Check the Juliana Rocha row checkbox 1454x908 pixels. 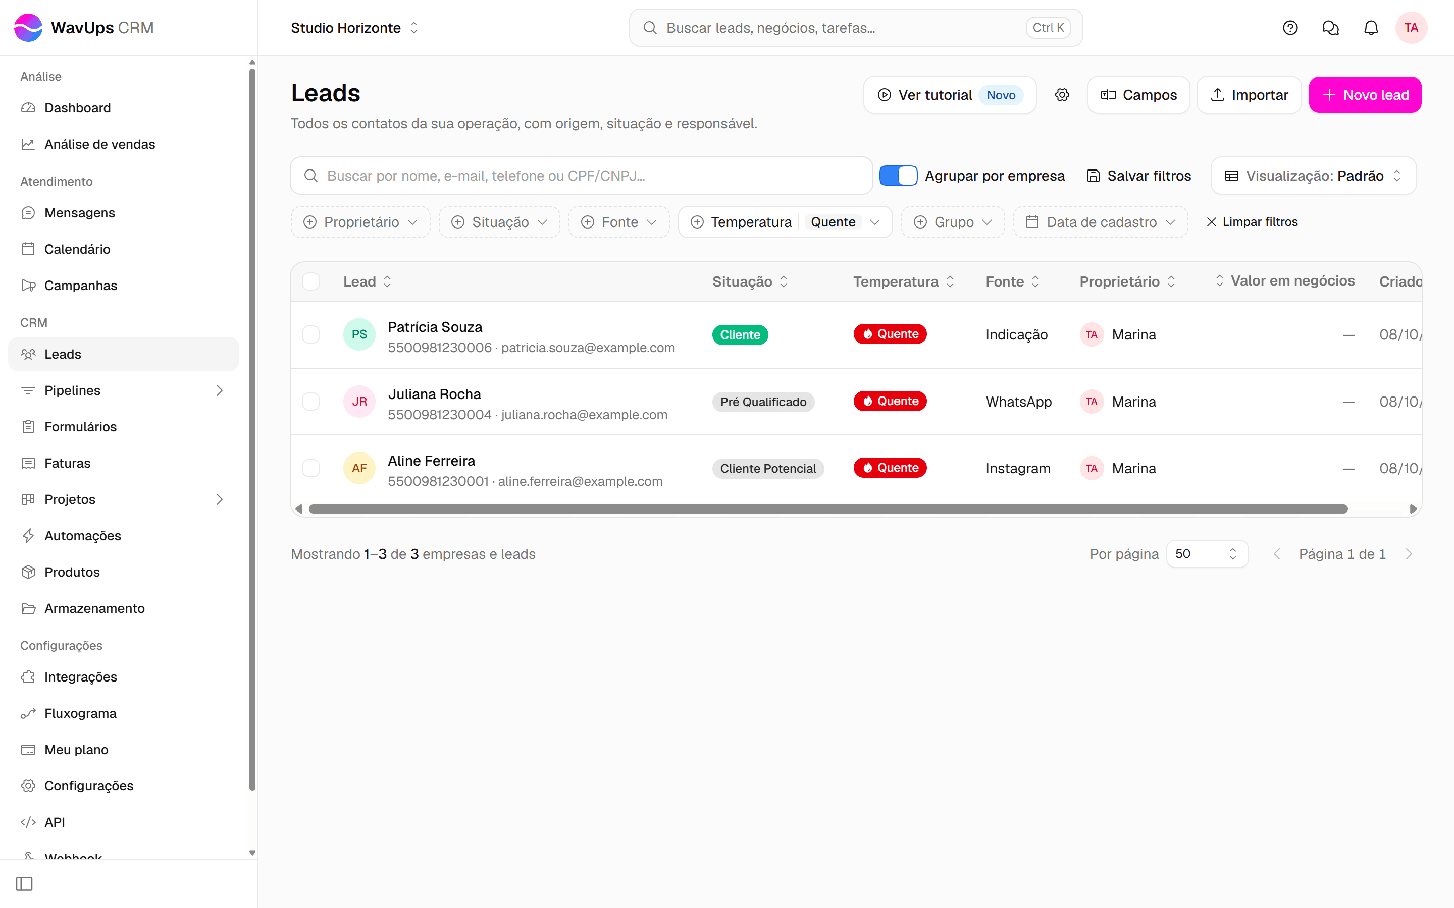pos(310,401)
